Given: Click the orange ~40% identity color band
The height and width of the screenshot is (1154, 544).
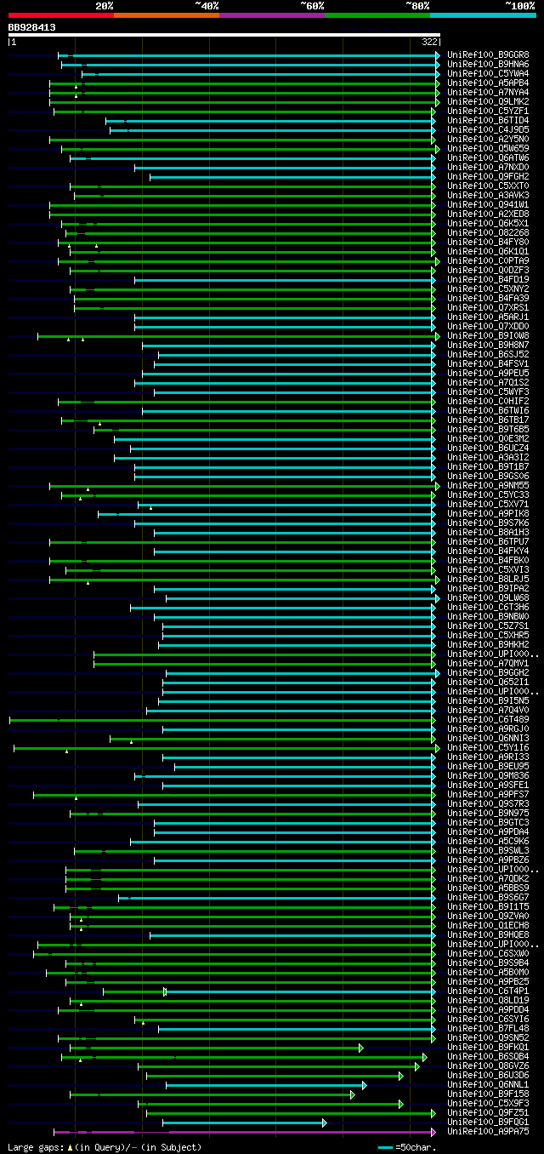Looking at the screenshot, I should tap(166, 15).
